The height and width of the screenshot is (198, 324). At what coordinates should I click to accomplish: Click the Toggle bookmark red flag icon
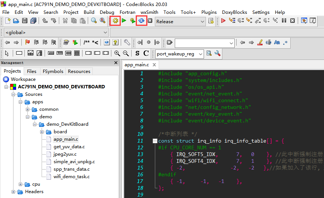(27, 42)
